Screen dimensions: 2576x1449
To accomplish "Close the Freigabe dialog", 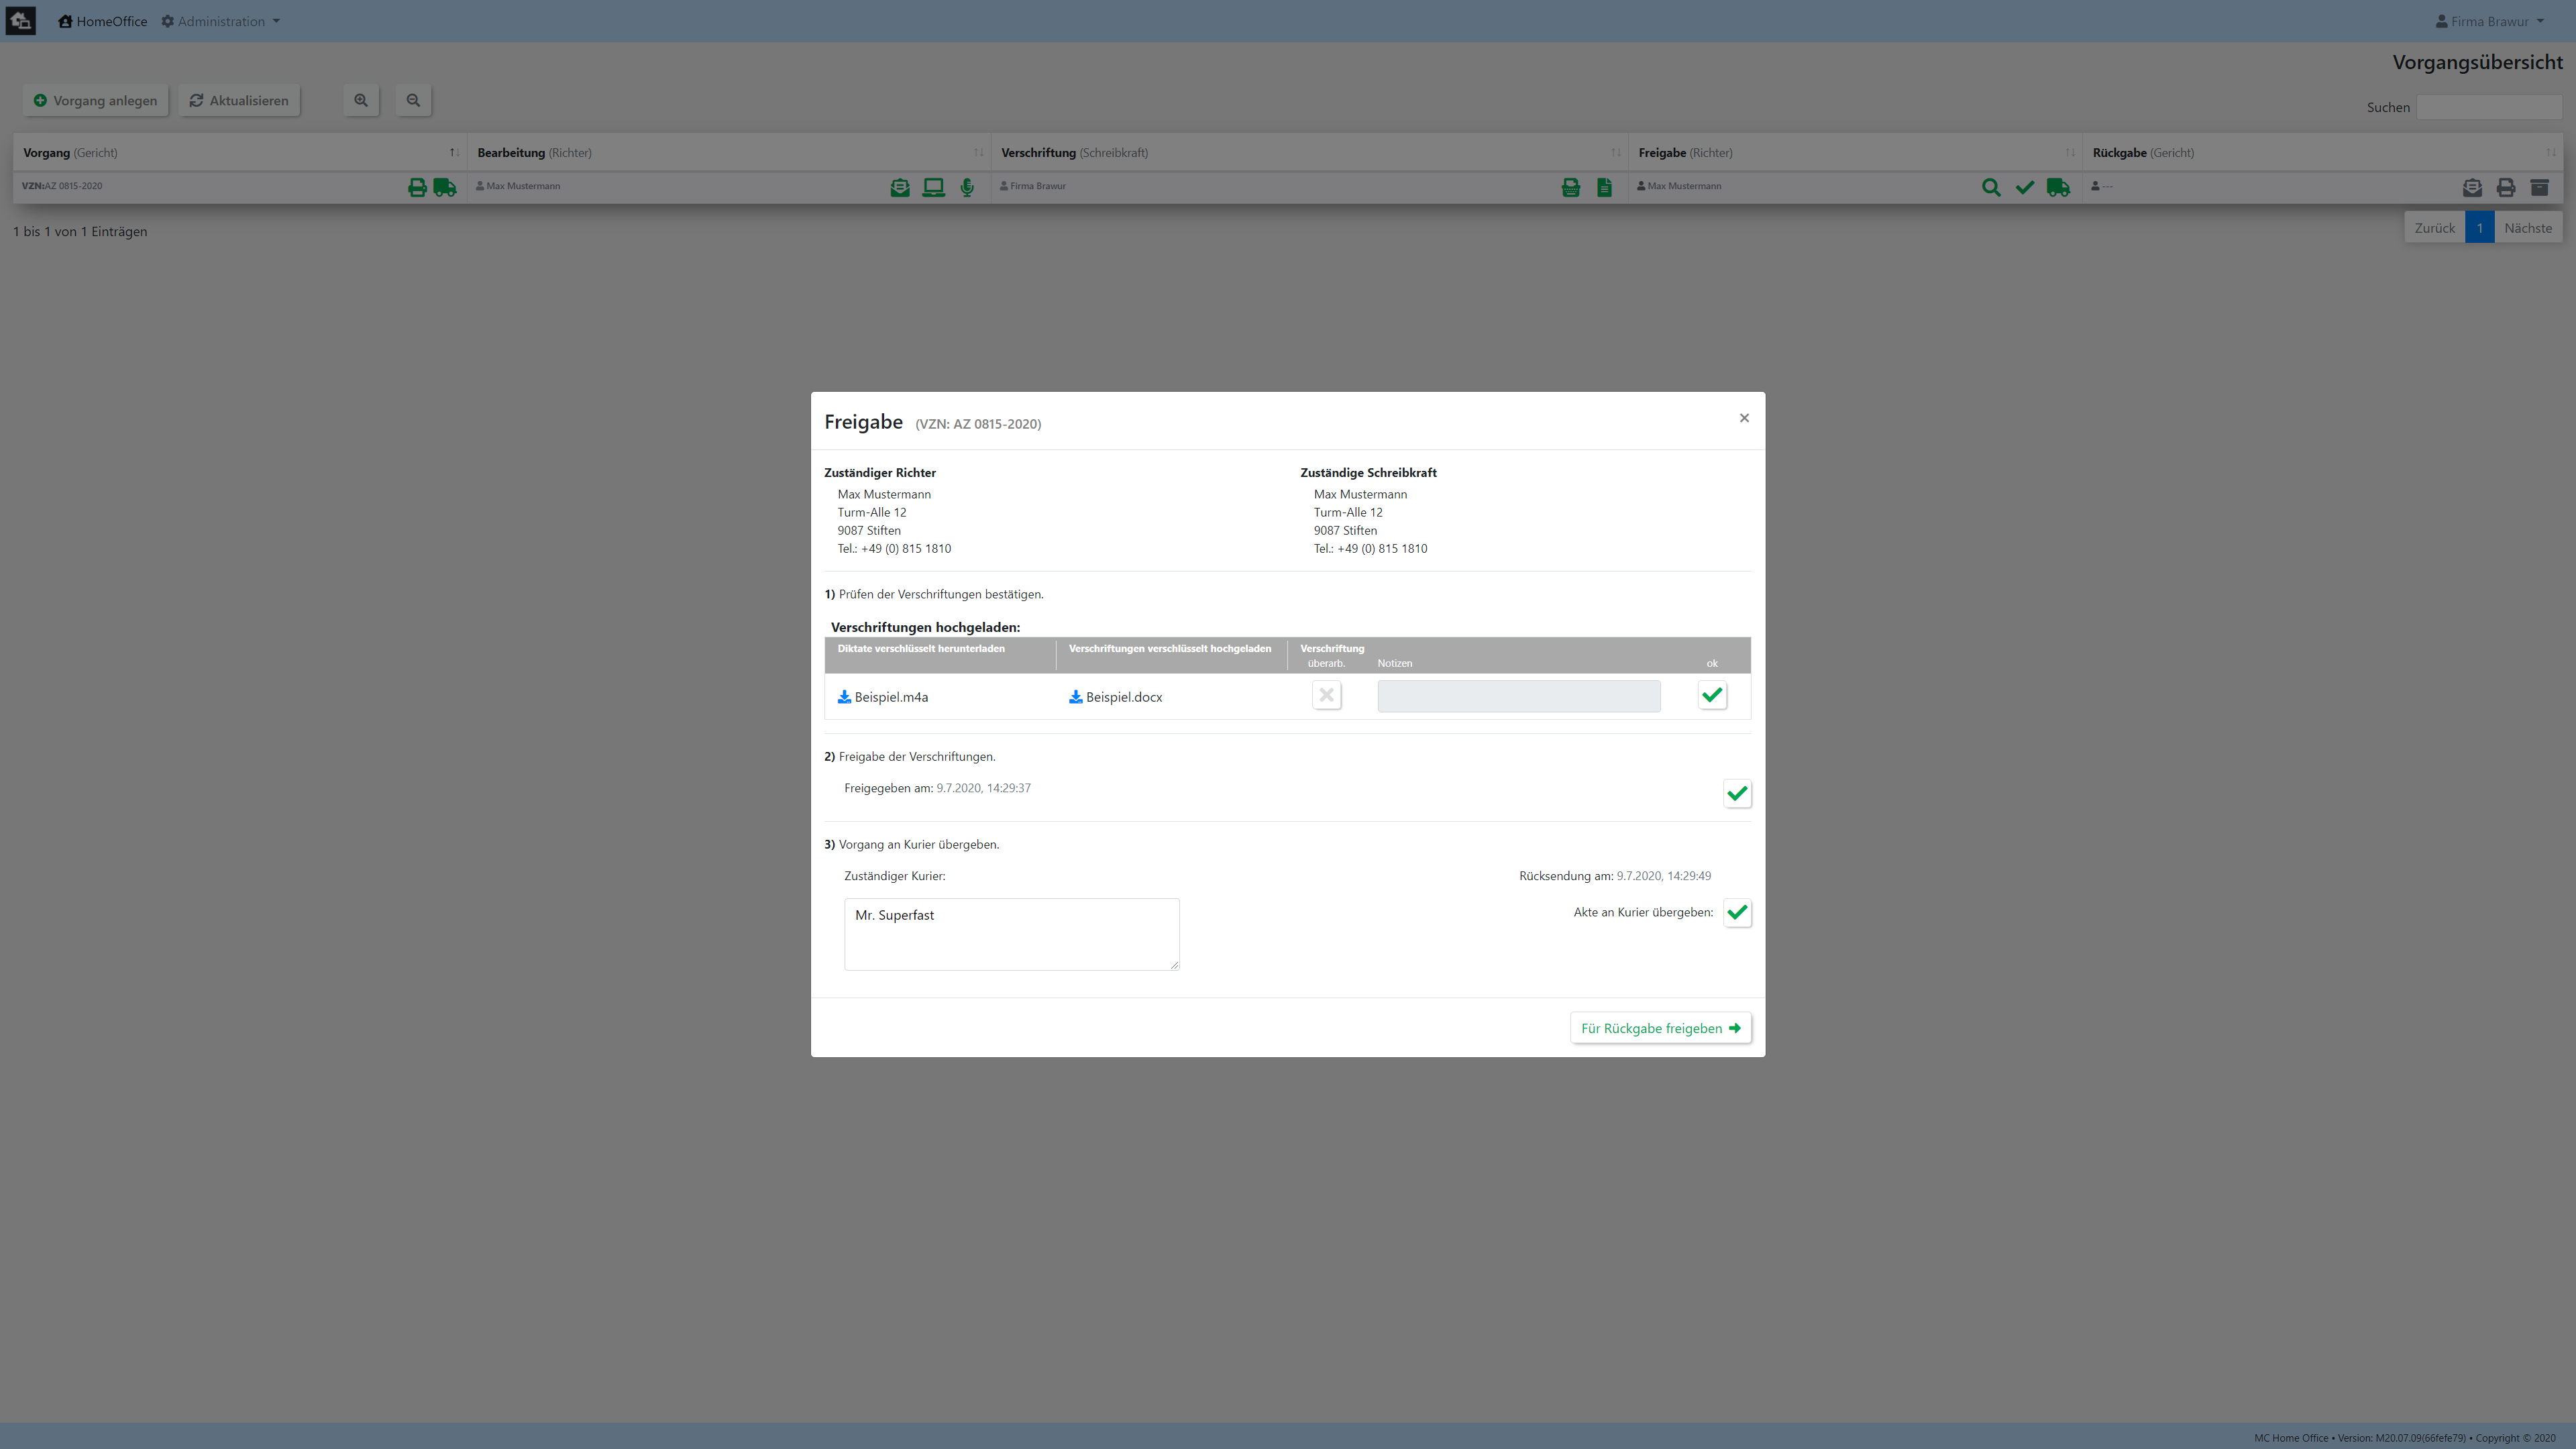I will (1744, 418).
